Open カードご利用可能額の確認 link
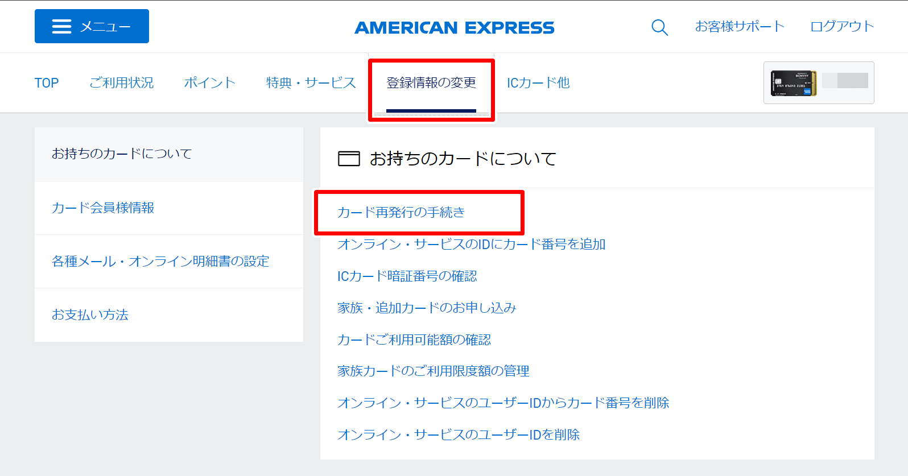 414,340
